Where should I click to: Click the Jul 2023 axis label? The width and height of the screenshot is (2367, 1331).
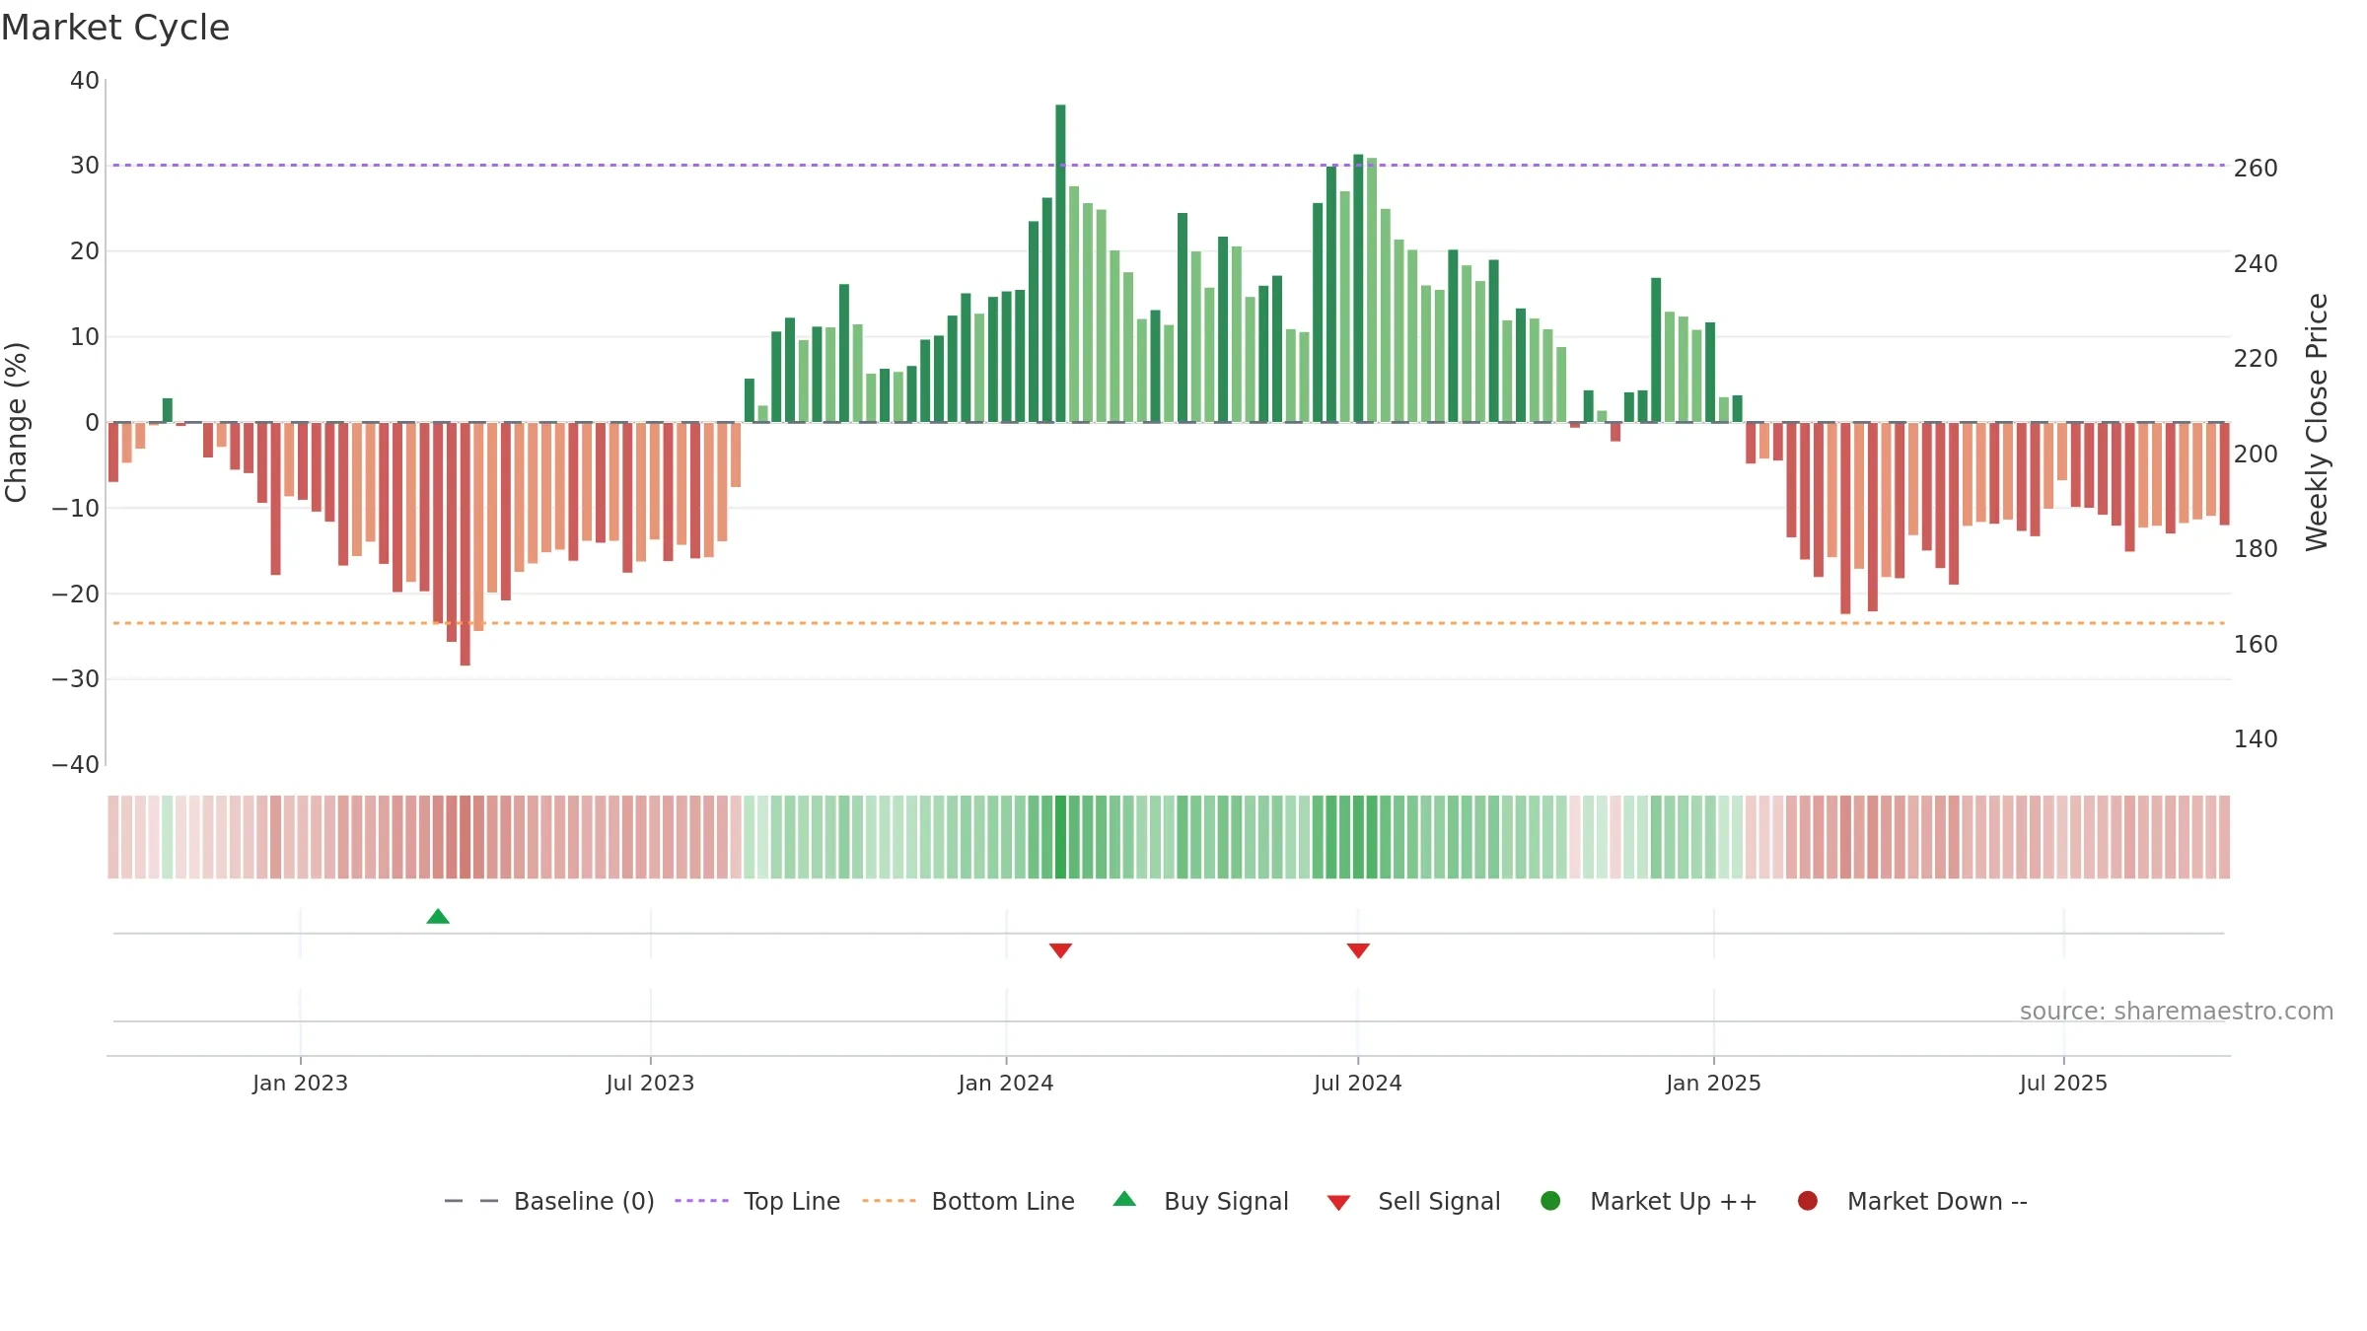tap(650, 1084)
